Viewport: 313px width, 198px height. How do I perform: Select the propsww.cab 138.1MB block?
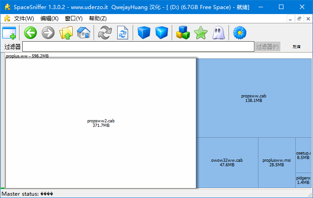(253, 98)
